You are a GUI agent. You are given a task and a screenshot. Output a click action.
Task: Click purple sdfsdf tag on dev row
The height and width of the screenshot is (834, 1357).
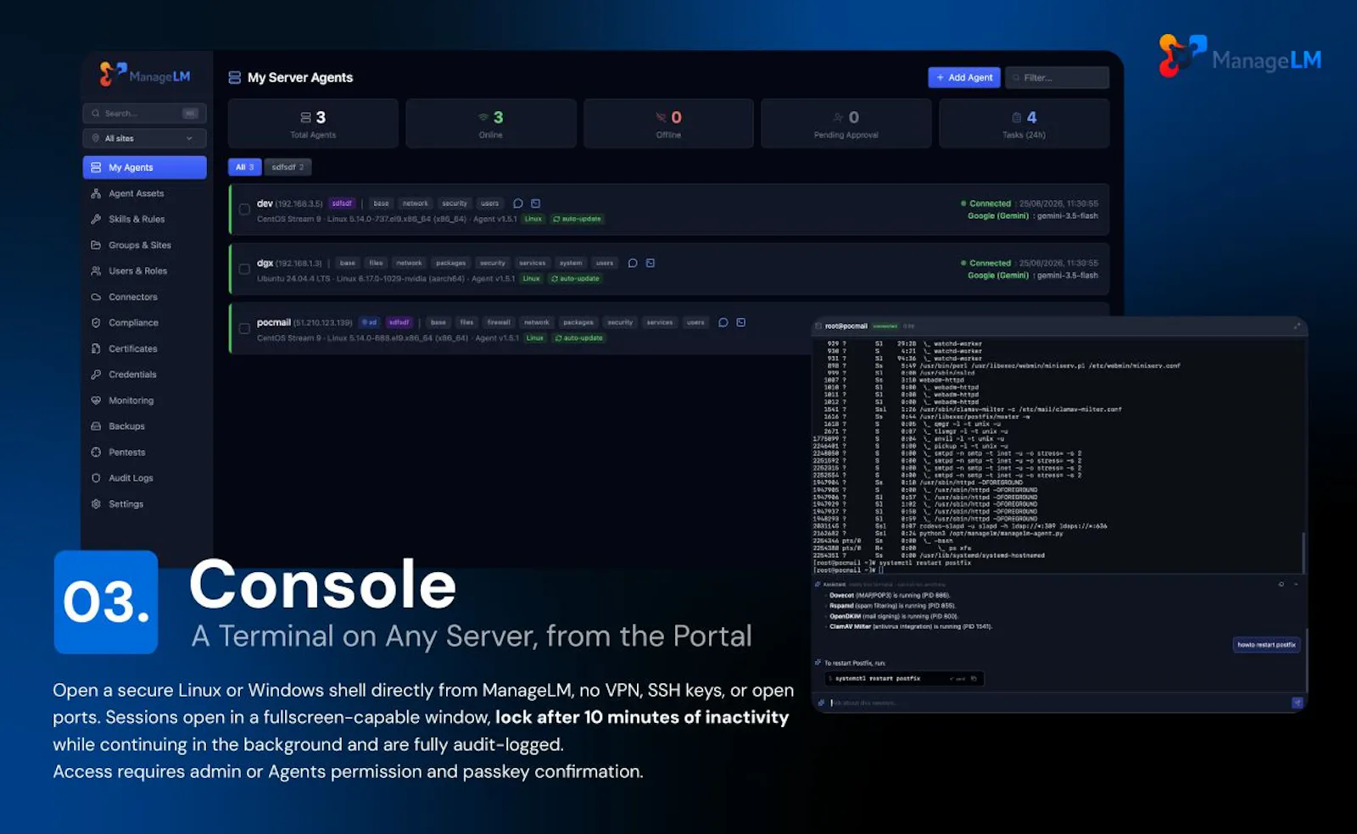pyautogui.click(x=342, y=203)
